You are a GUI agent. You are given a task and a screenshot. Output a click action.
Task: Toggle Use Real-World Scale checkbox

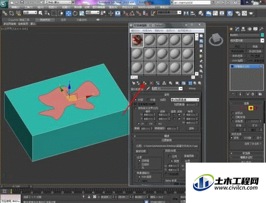136,108
